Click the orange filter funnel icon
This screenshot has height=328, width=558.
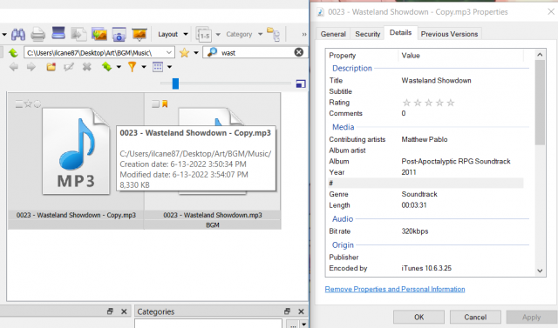tap(132, 67)
